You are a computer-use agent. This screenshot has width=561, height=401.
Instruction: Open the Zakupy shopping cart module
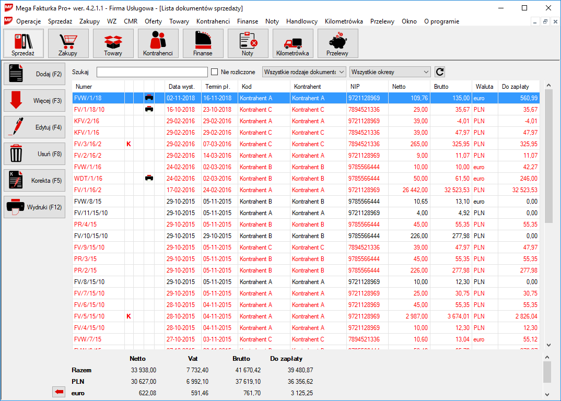[x=68, y=43]
